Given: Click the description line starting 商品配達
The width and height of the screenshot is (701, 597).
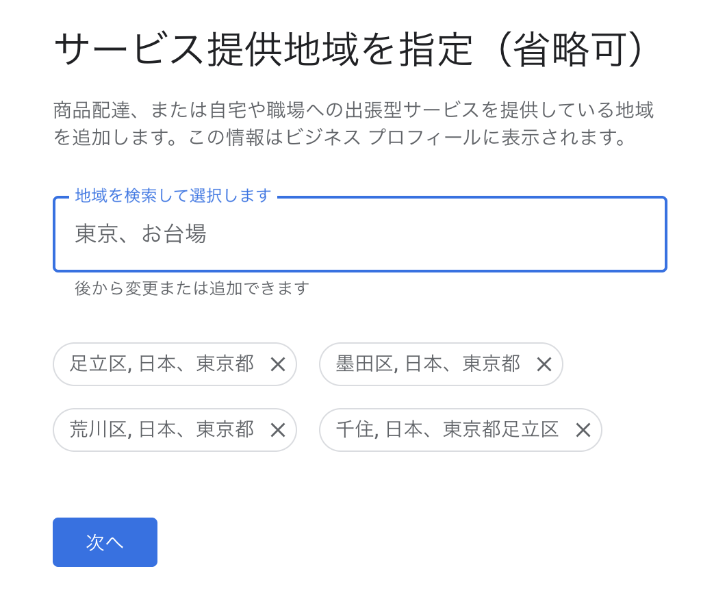Looking at the screenshot, I should [x=354, y=110].
